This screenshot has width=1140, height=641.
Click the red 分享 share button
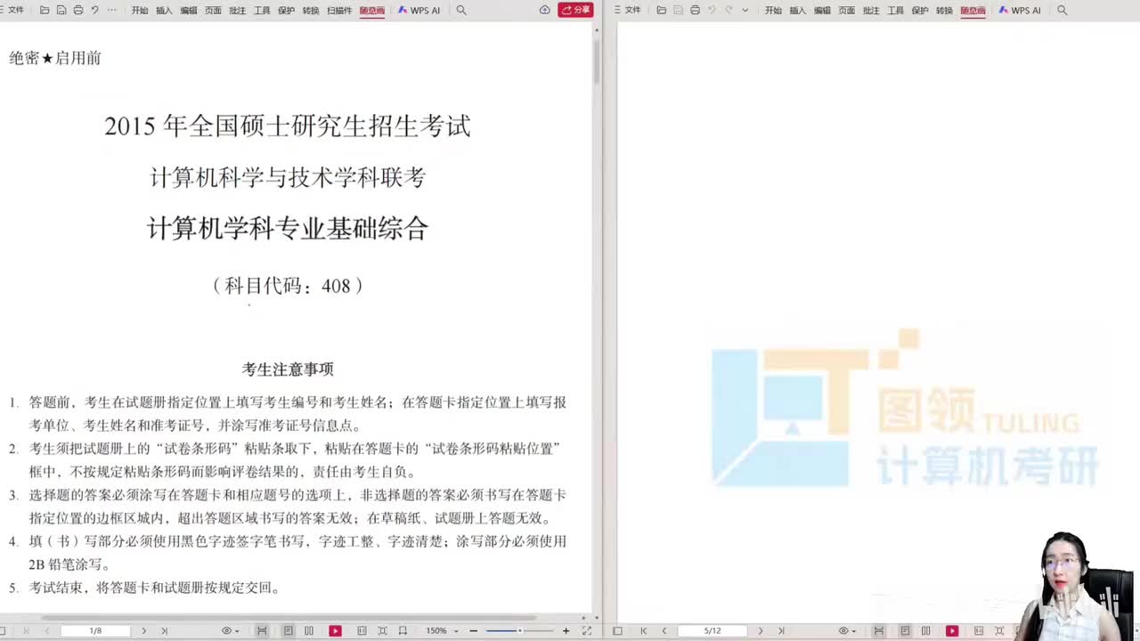coord(575,10)
